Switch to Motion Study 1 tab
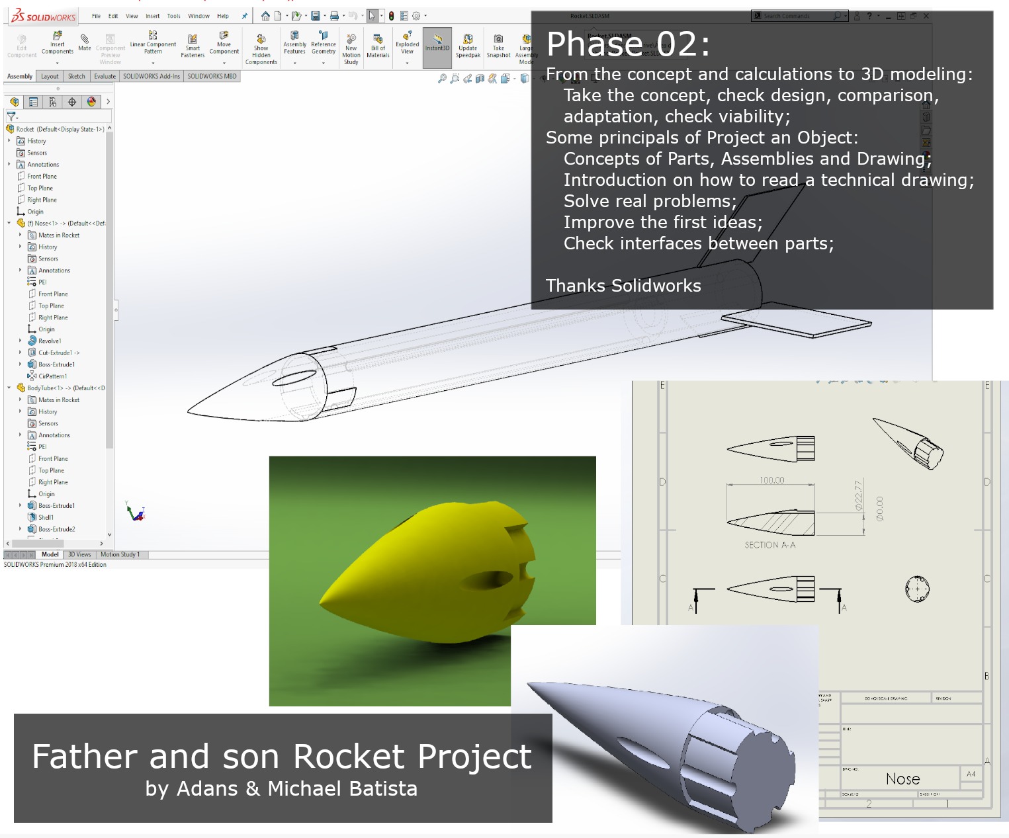The width and height of the screenshot is (1009, 838). (x=122, y=554)
